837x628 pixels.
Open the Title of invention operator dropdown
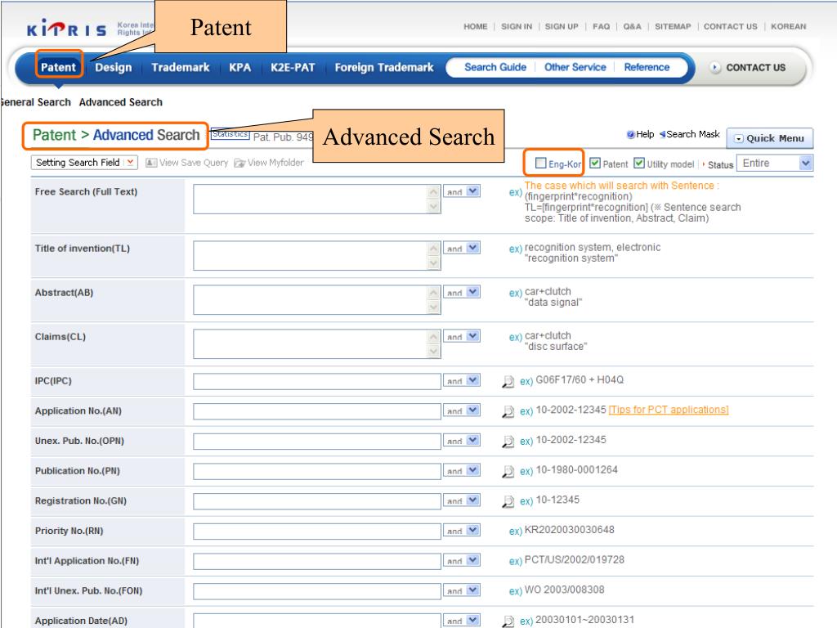coord(462,248)
